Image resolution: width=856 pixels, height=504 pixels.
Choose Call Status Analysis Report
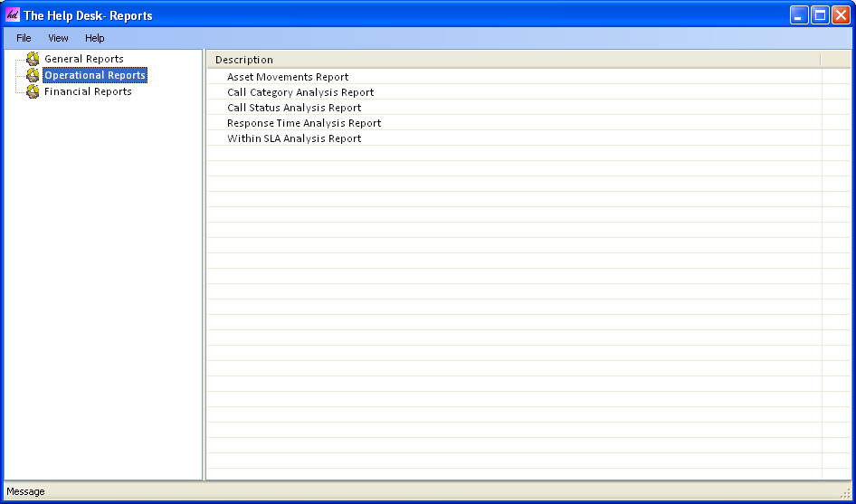pyautogui.click(x=294, y=108)
